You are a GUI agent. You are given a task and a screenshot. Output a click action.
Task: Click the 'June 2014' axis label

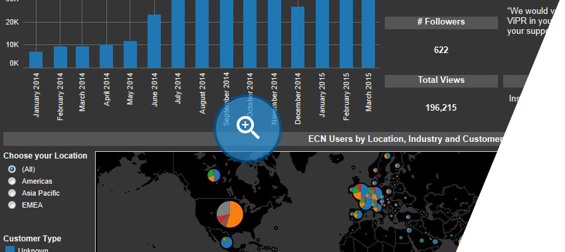click(x=155, y=90)
